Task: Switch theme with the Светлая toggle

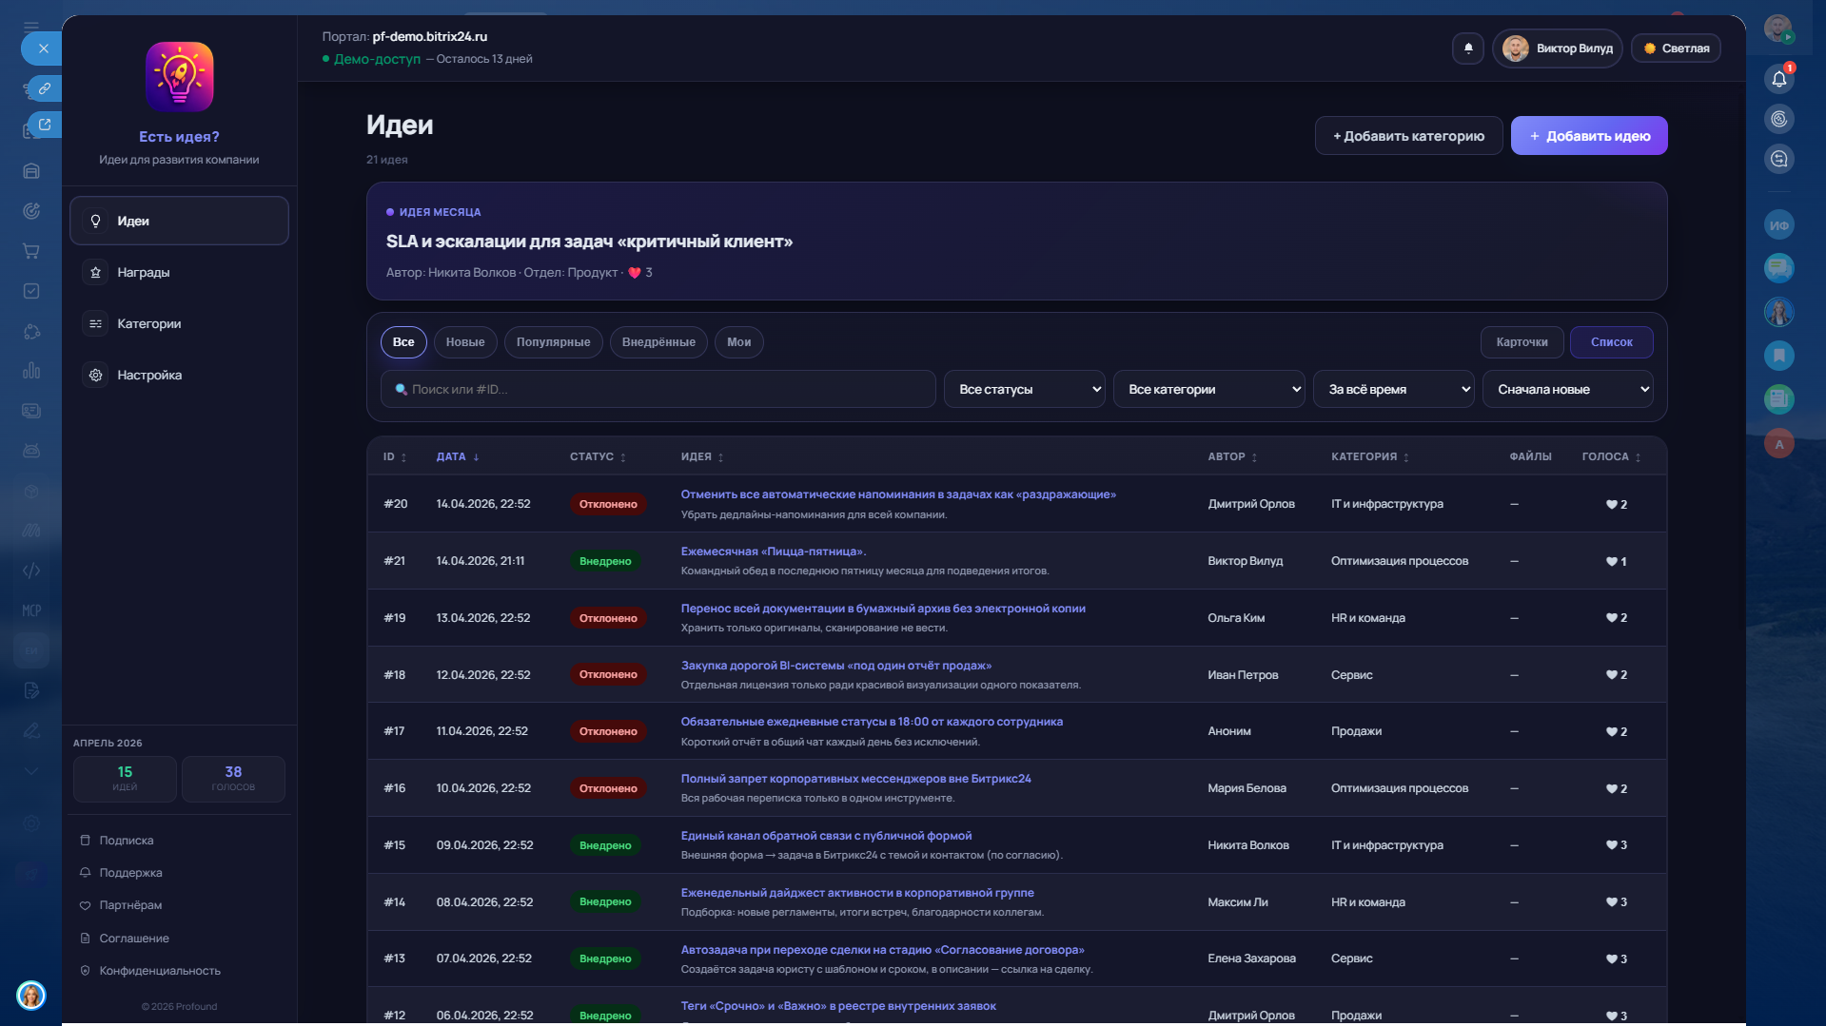Action: click(1676, 48)
